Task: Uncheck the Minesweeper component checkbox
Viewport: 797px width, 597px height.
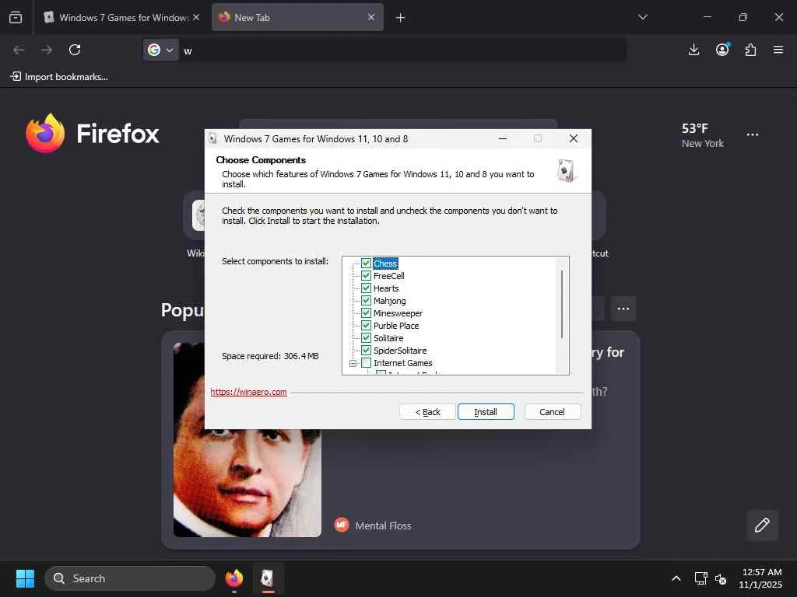Action: (x=366, y=312)
